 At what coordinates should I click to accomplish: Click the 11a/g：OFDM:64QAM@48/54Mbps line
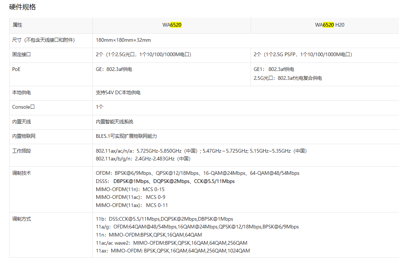pos(198,227)
